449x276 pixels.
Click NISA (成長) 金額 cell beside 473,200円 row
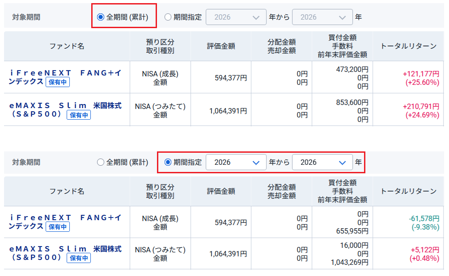[160, 78]
